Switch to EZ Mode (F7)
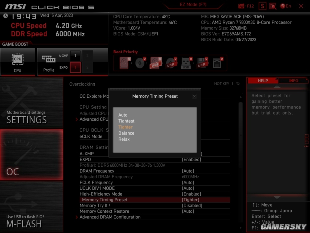This screenshot has height=233, width=310. click(x=193, y=5)
